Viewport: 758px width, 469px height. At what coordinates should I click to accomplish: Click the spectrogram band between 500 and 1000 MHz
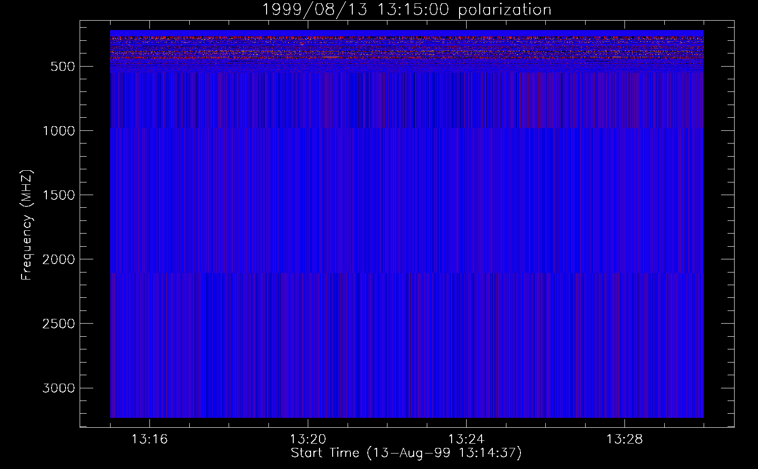click(x=406, y=100)
